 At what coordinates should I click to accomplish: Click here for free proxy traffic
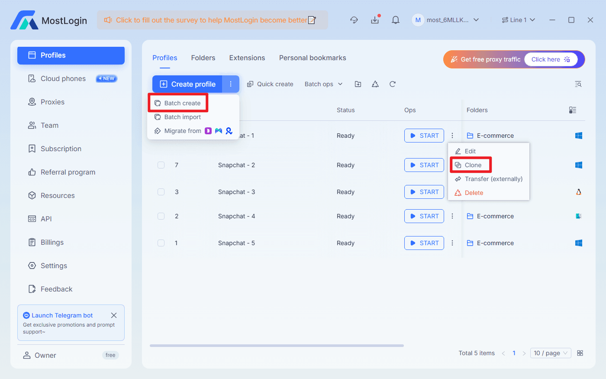pos(552,59)
